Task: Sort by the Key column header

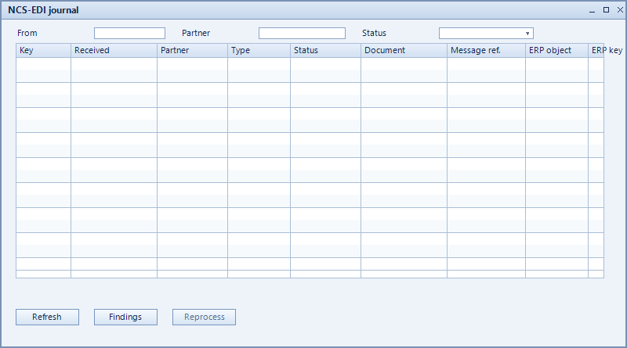Action: click(x=43, y=50)
